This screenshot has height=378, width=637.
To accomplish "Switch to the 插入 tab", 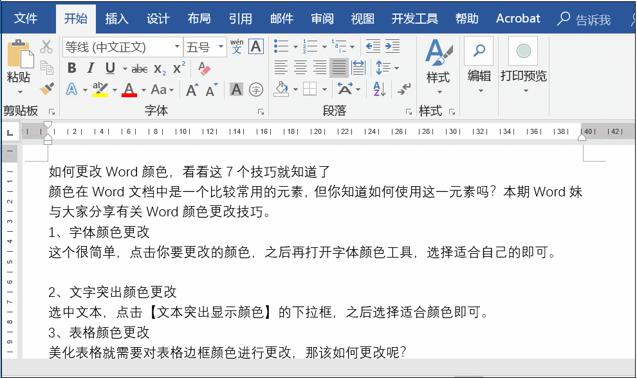I will click(116, 19).
